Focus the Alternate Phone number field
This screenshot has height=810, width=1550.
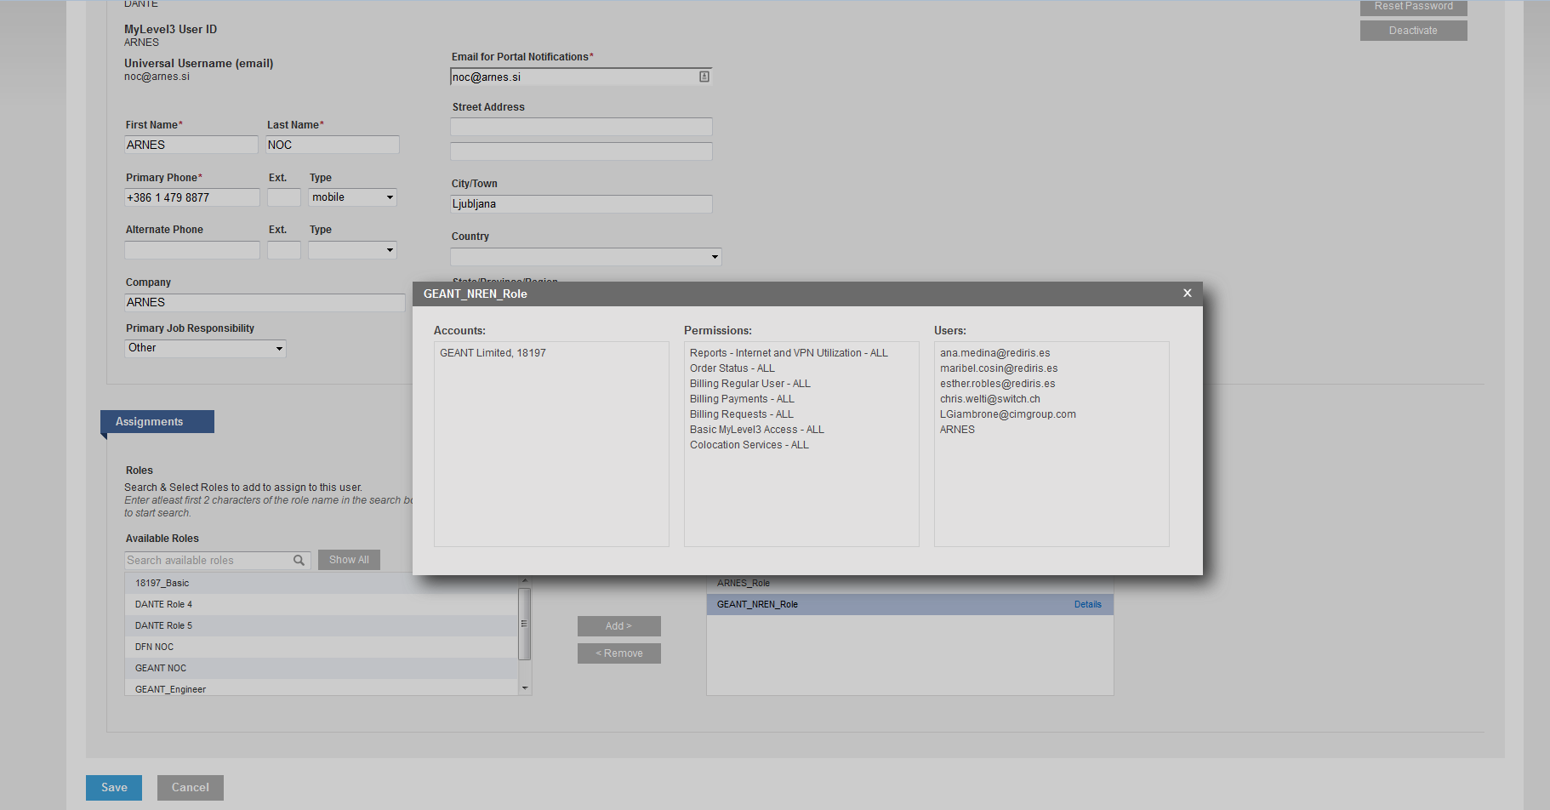click(192, 250)
